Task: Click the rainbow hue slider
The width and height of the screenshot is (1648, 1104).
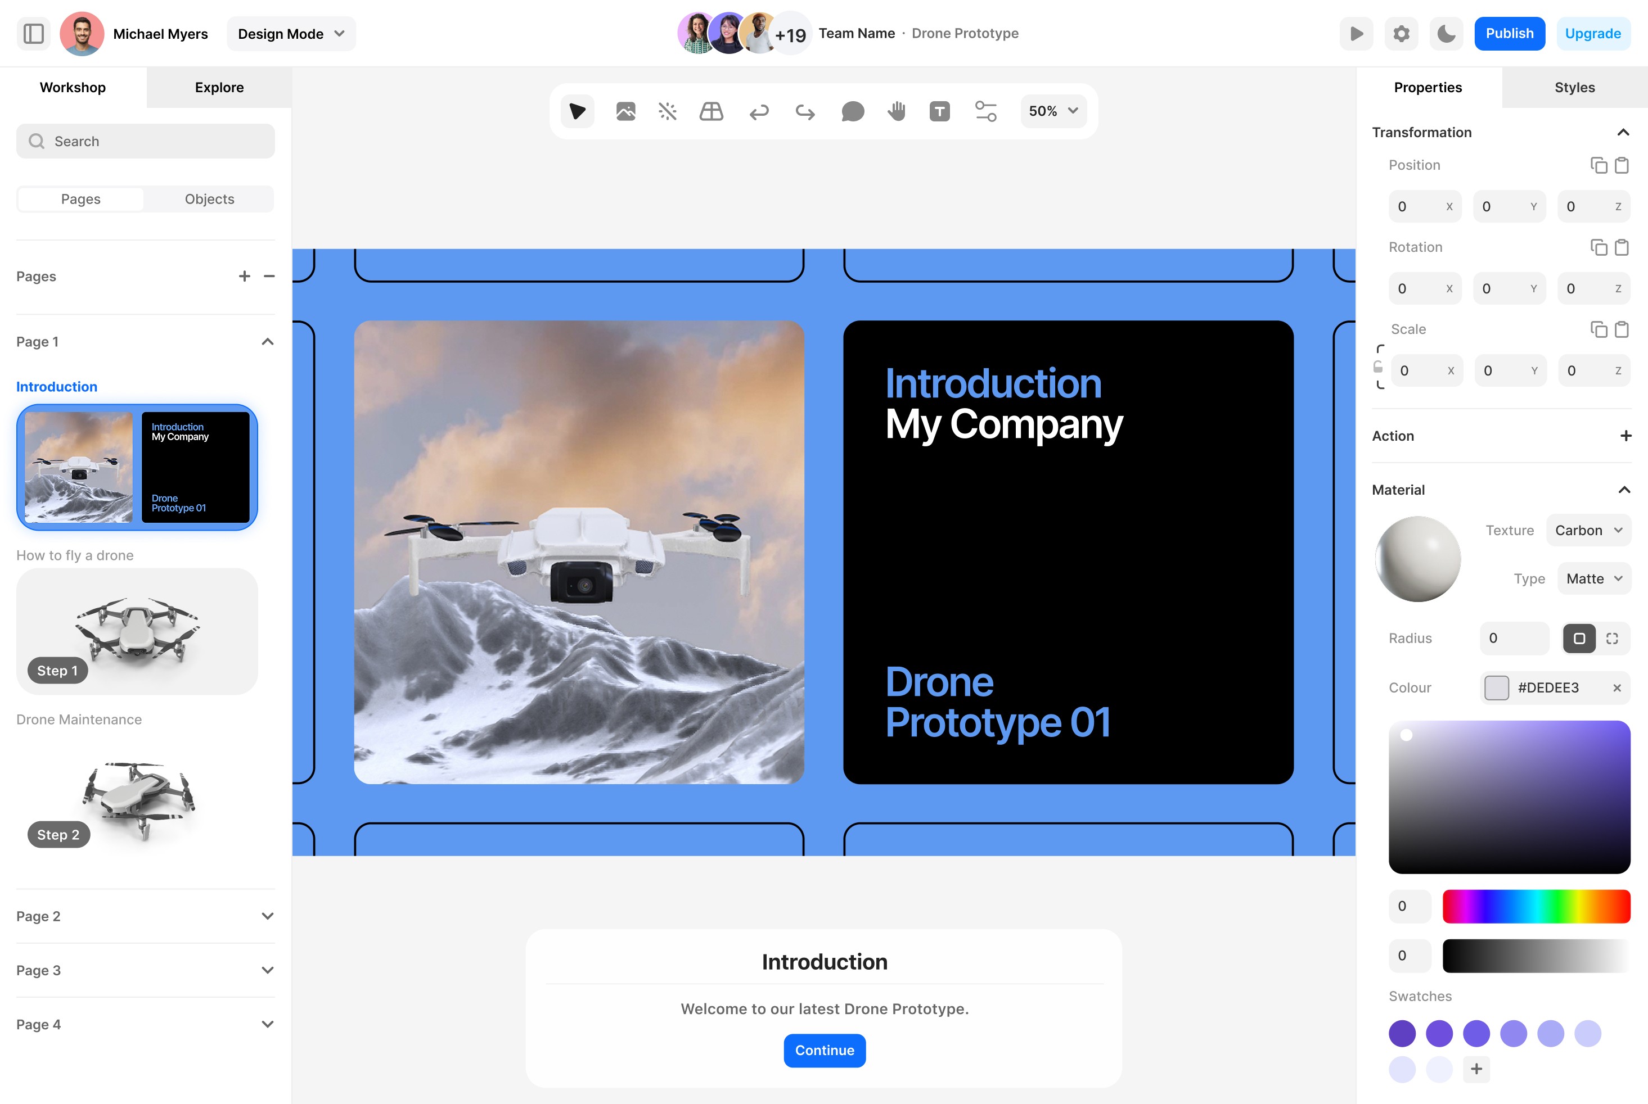Action: [1536, 906]
